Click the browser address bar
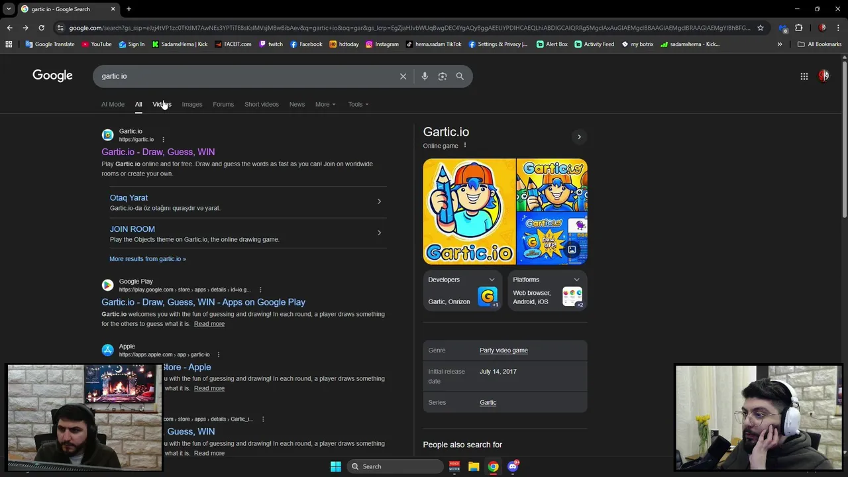Viewport: 848px width, 477px height. 409,28
